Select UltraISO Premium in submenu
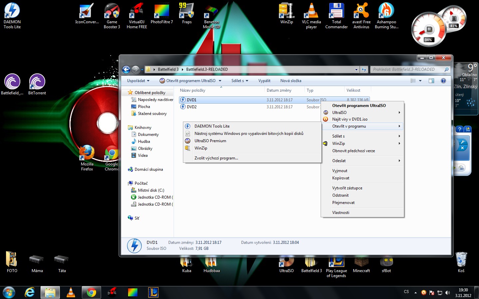This screenshot has height=299, width=479. coord(252,141)
